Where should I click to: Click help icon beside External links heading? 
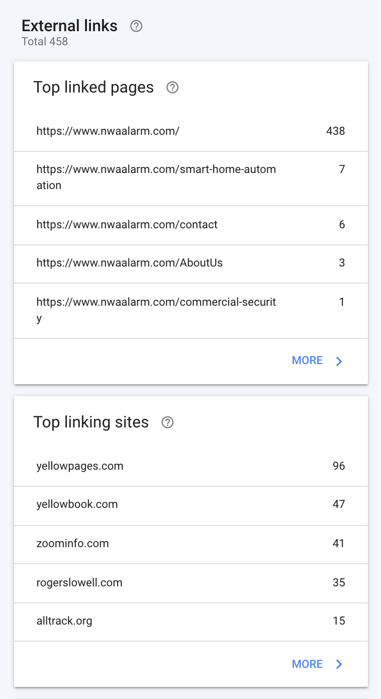click(136, 26)
